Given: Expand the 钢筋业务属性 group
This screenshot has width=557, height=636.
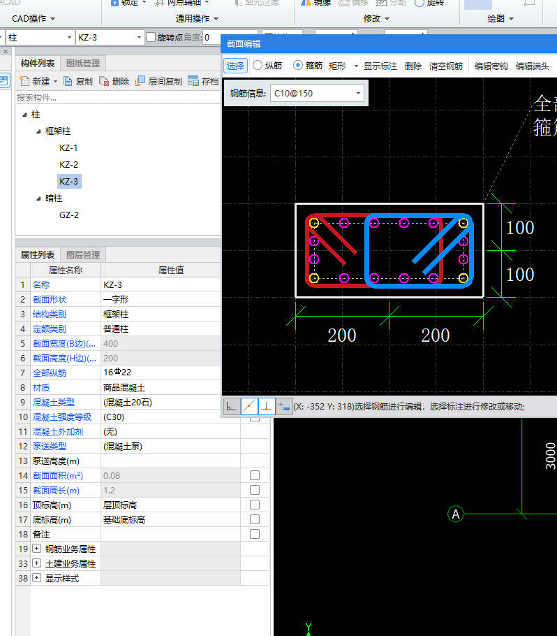Looking at the screenshot, I should (36, 549).
